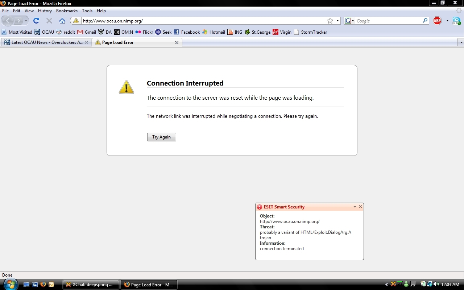
Task: Click the green Messenger buddy tray icon
Action: [x=406, y=284]
